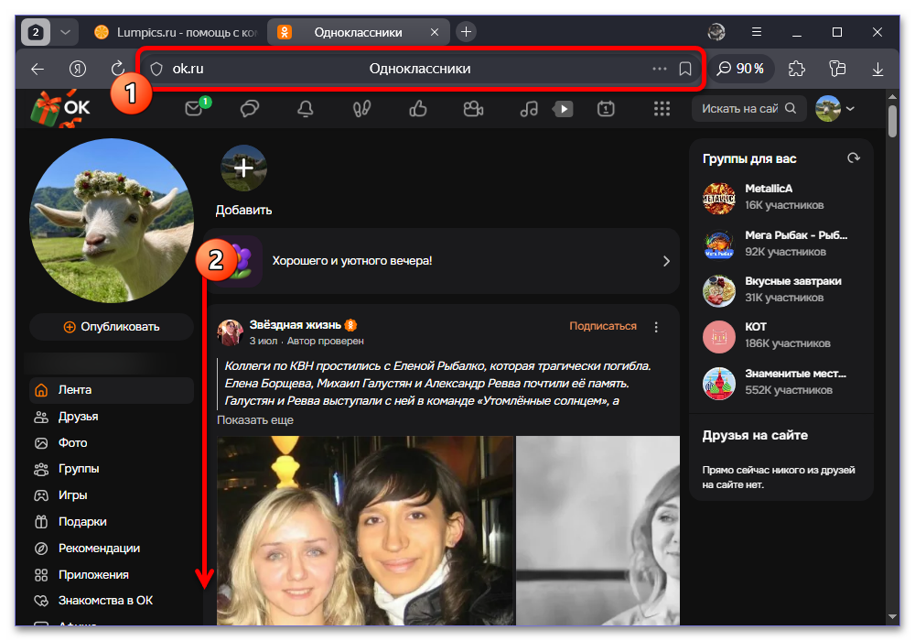Open browser hamburger menu
This screenshot has width=915, height=641.
(x=757, y=32)
